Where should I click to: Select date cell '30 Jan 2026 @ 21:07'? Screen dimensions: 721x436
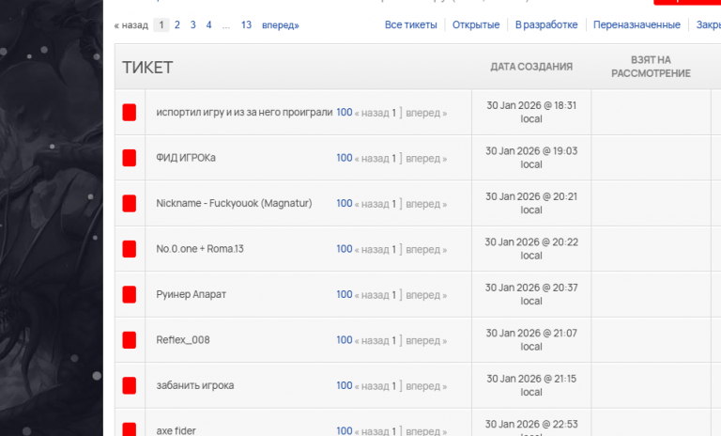[x=531, y=340]
